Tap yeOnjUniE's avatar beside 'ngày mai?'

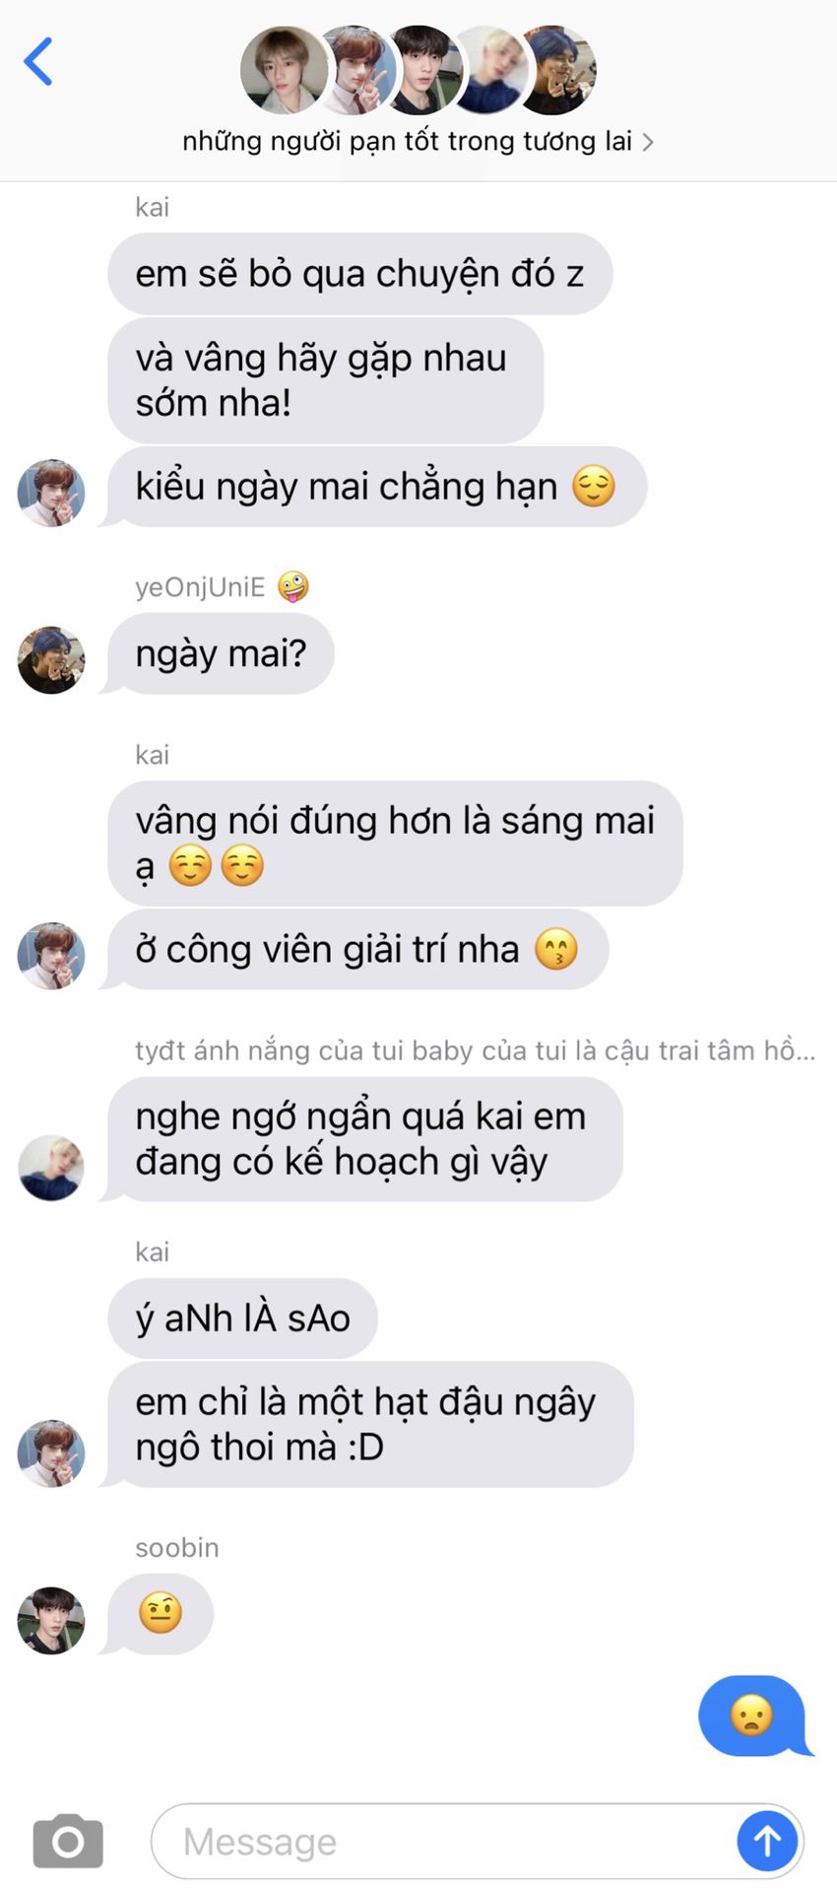[51, 659]
